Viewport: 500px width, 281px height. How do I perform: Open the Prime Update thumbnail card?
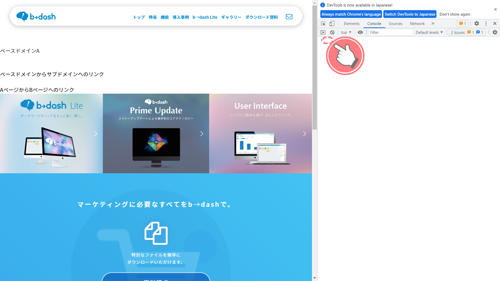point(156,133)
